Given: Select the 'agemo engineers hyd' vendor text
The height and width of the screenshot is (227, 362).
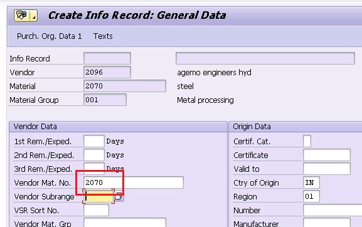Looking at the screenshot, I should (x=214, y=73).
